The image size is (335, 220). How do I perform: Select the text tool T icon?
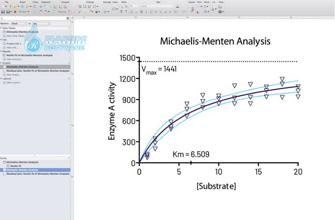(x=121, y=12)
